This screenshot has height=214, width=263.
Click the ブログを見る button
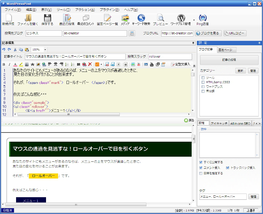pyautogui.click(x=208, y=33)
